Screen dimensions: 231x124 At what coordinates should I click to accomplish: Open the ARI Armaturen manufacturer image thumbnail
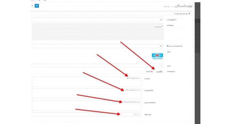pos(157,56)
